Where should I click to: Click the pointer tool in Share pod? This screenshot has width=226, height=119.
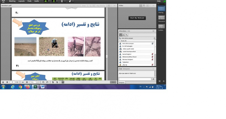pos(90,6)
